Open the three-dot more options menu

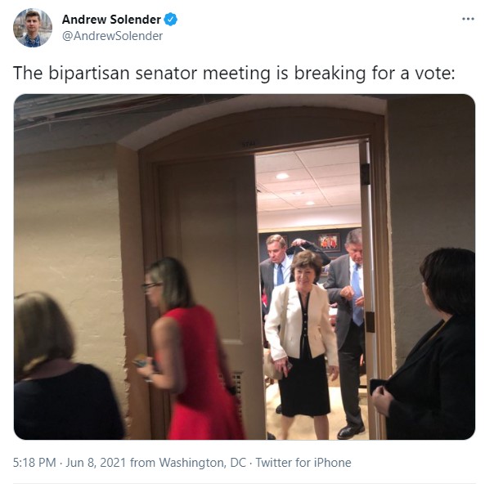tap(468, 19)
